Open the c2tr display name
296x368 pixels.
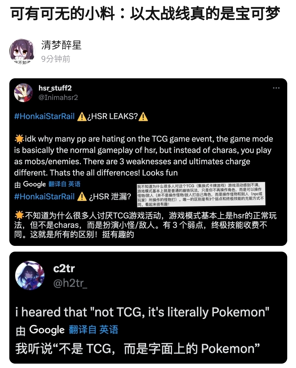[64, 268]
